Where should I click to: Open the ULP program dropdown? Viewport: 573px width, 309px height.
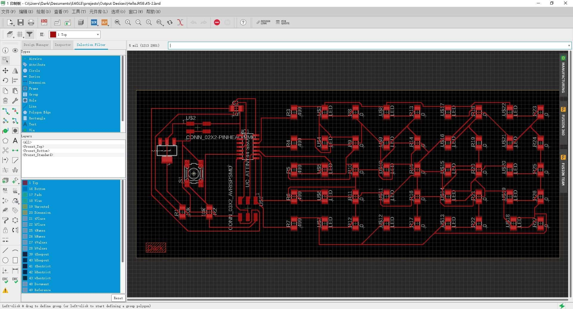[x=105, y=22]
